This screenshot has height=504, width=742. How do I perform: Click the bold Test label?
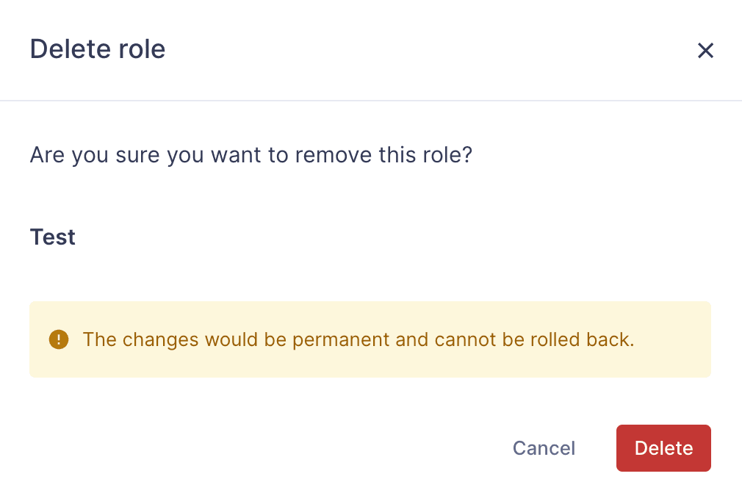(52, 237)
